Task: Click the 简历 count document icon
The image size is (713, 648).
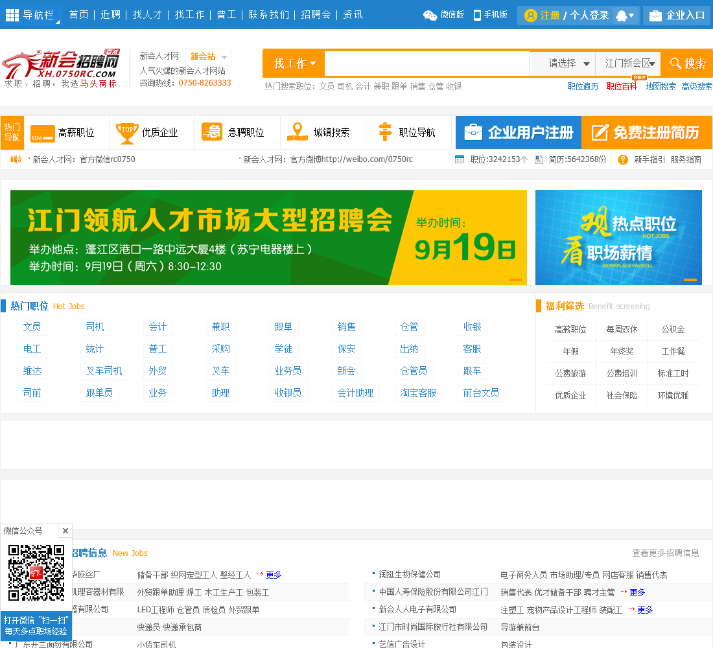Action: tap(539, 159)
